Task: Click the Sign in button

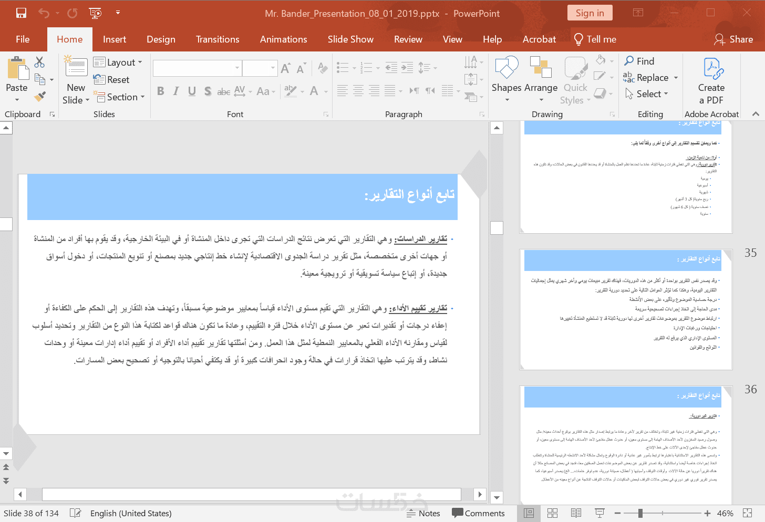Action: pos(590,13)
